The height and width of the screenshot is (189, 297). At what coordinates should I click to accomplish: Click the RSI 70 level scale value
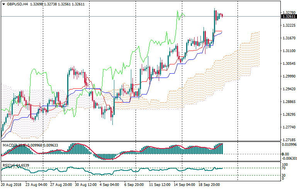(x=283, y=169)
